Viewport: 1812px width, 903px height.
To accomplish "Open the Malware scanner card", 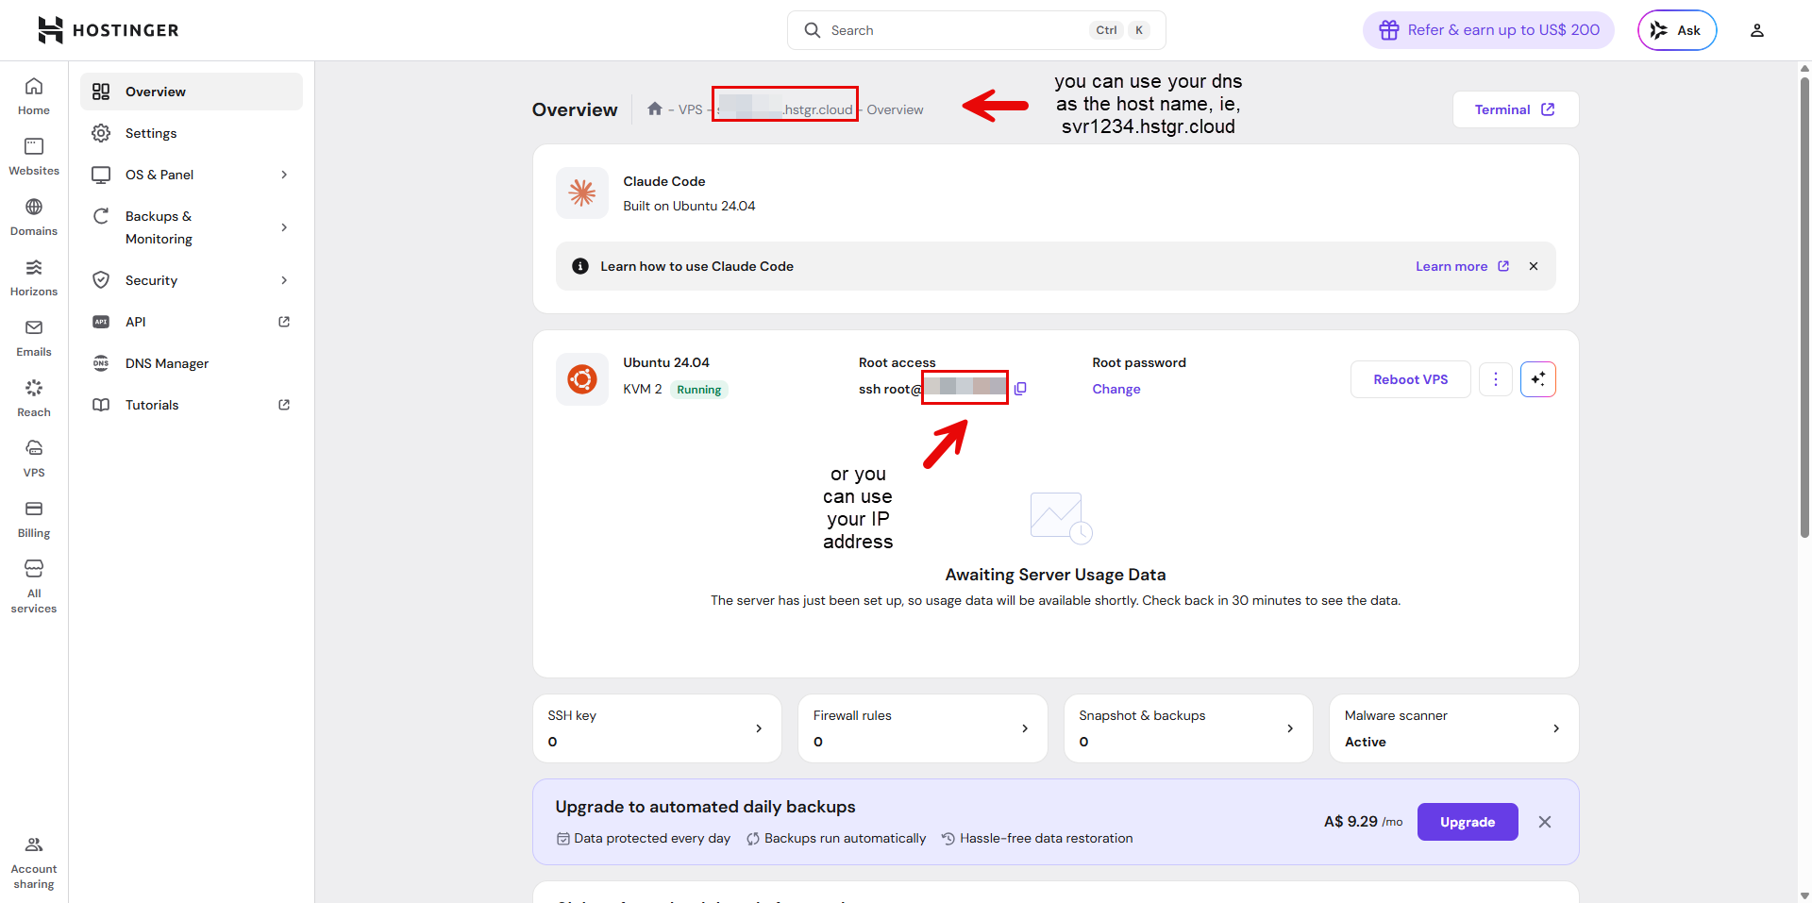I will [1454, 728].
